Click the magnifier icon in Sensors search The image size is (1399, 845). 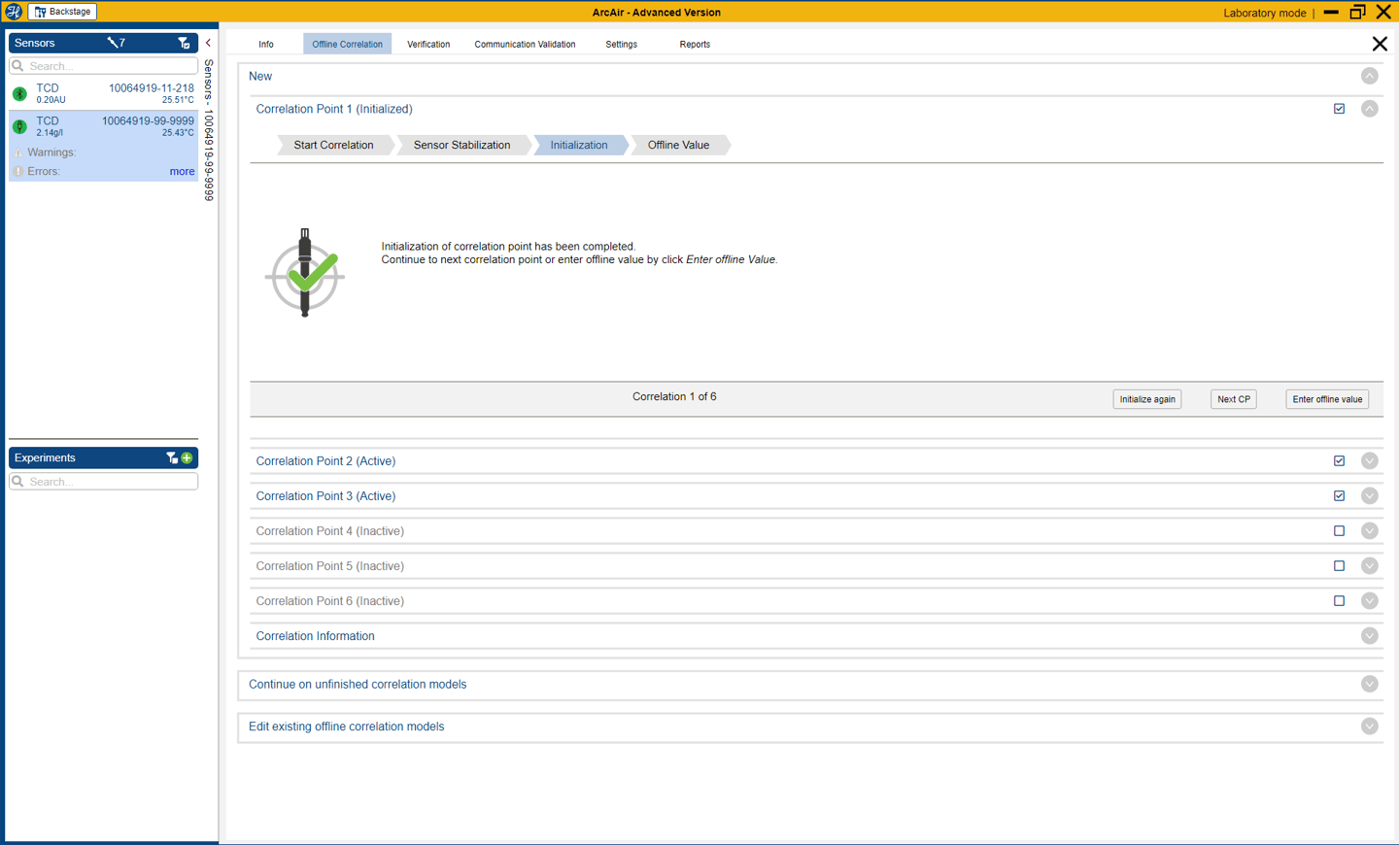click(x=17, y=66)
